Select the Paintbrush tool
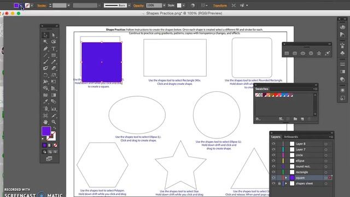 (45, 62)
